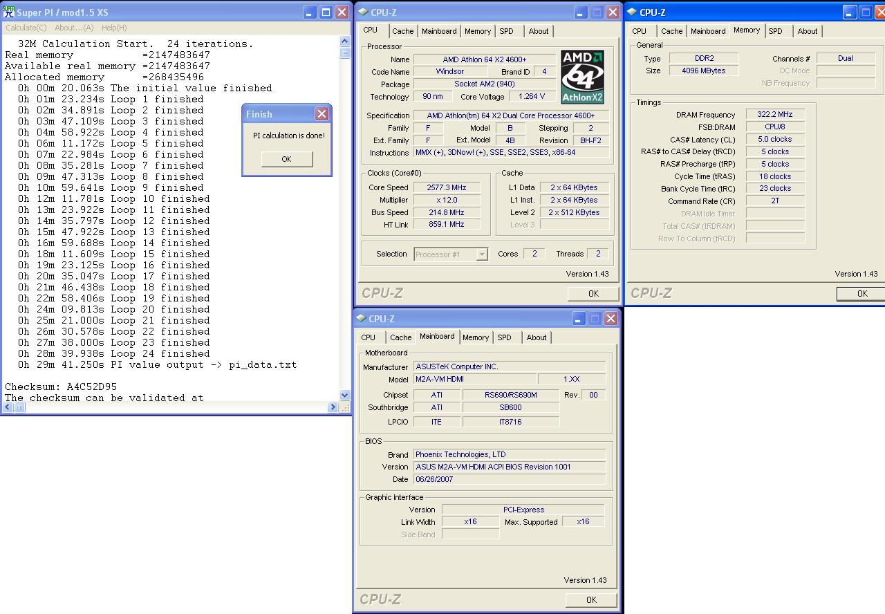Switch to About tab in Memory window

pyautogui.click(x=808, y=31)
